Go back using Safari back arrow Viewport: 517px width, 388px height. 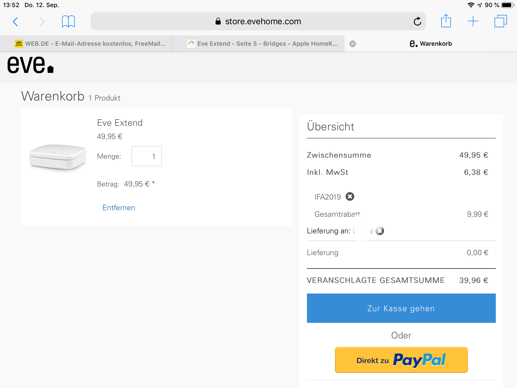coord(15,22)
